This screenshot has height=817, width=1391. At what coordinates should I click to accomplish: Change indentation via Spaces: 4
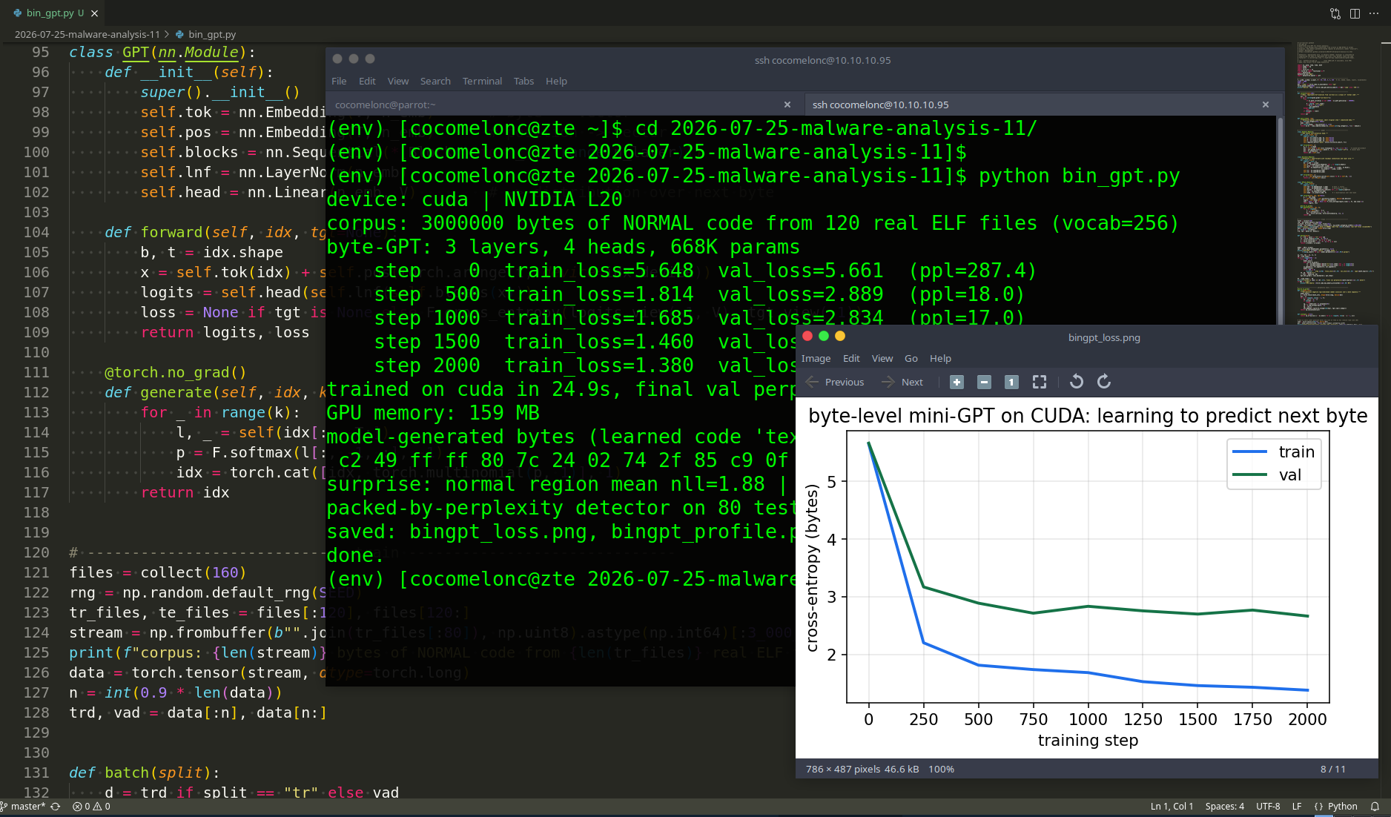coord(1225,807)
